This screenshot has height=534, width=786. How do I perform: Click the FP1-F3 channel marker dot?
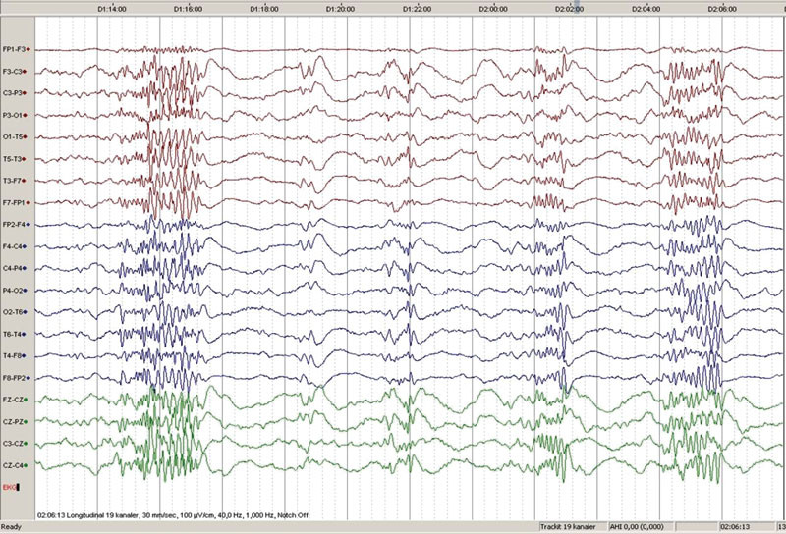coord(29,49)
